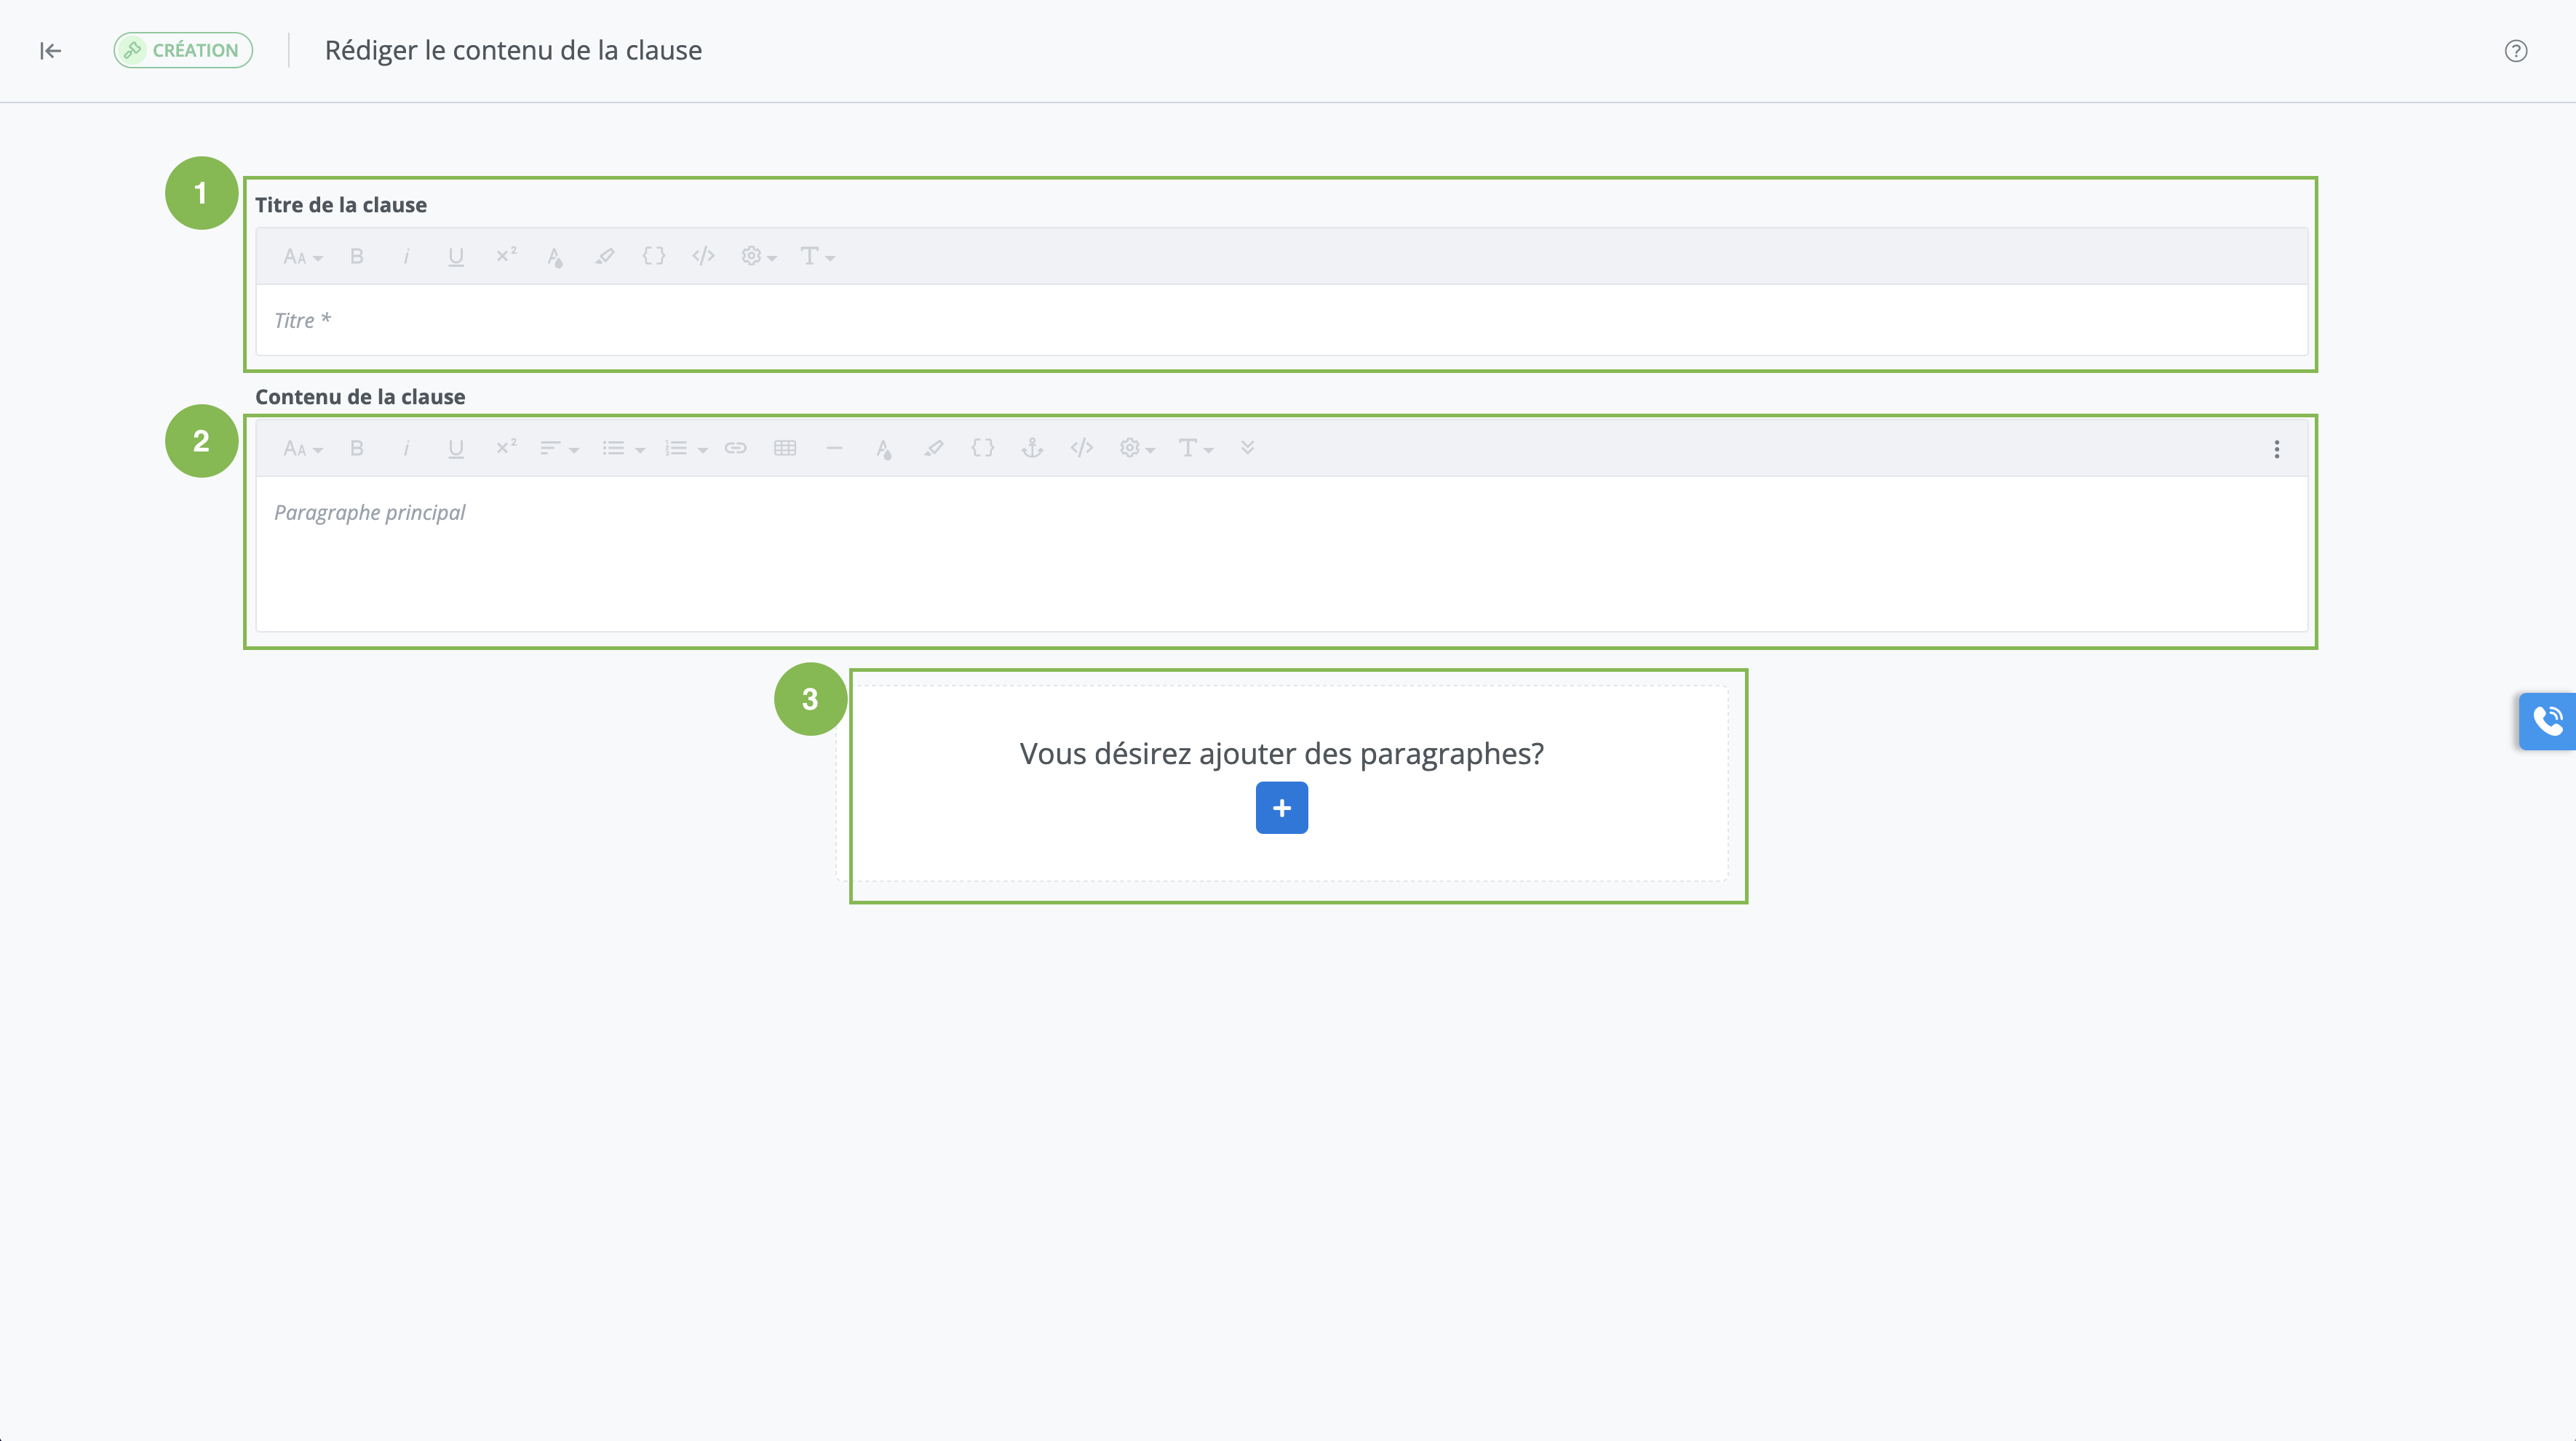Click the blue plus add paragraph button

click(1281, 808)
